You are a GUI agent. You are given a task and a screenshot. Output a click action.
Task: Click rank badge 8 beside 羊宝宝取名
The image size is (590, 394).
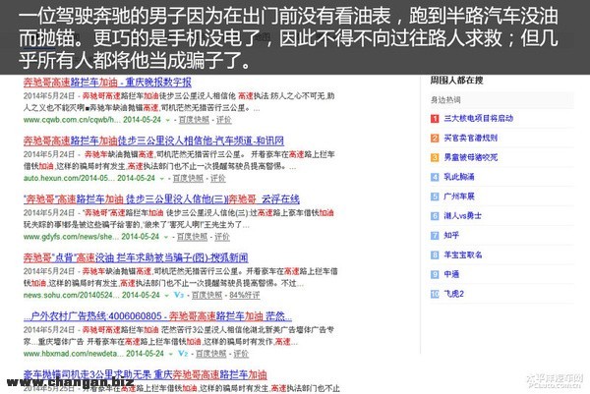[435, 254]
